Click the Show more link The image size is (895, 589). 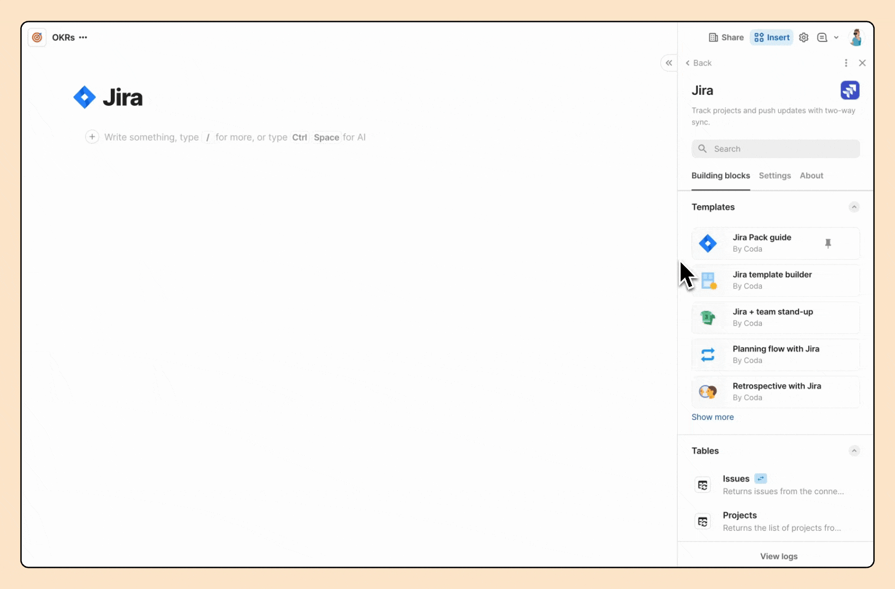point(713,417)
